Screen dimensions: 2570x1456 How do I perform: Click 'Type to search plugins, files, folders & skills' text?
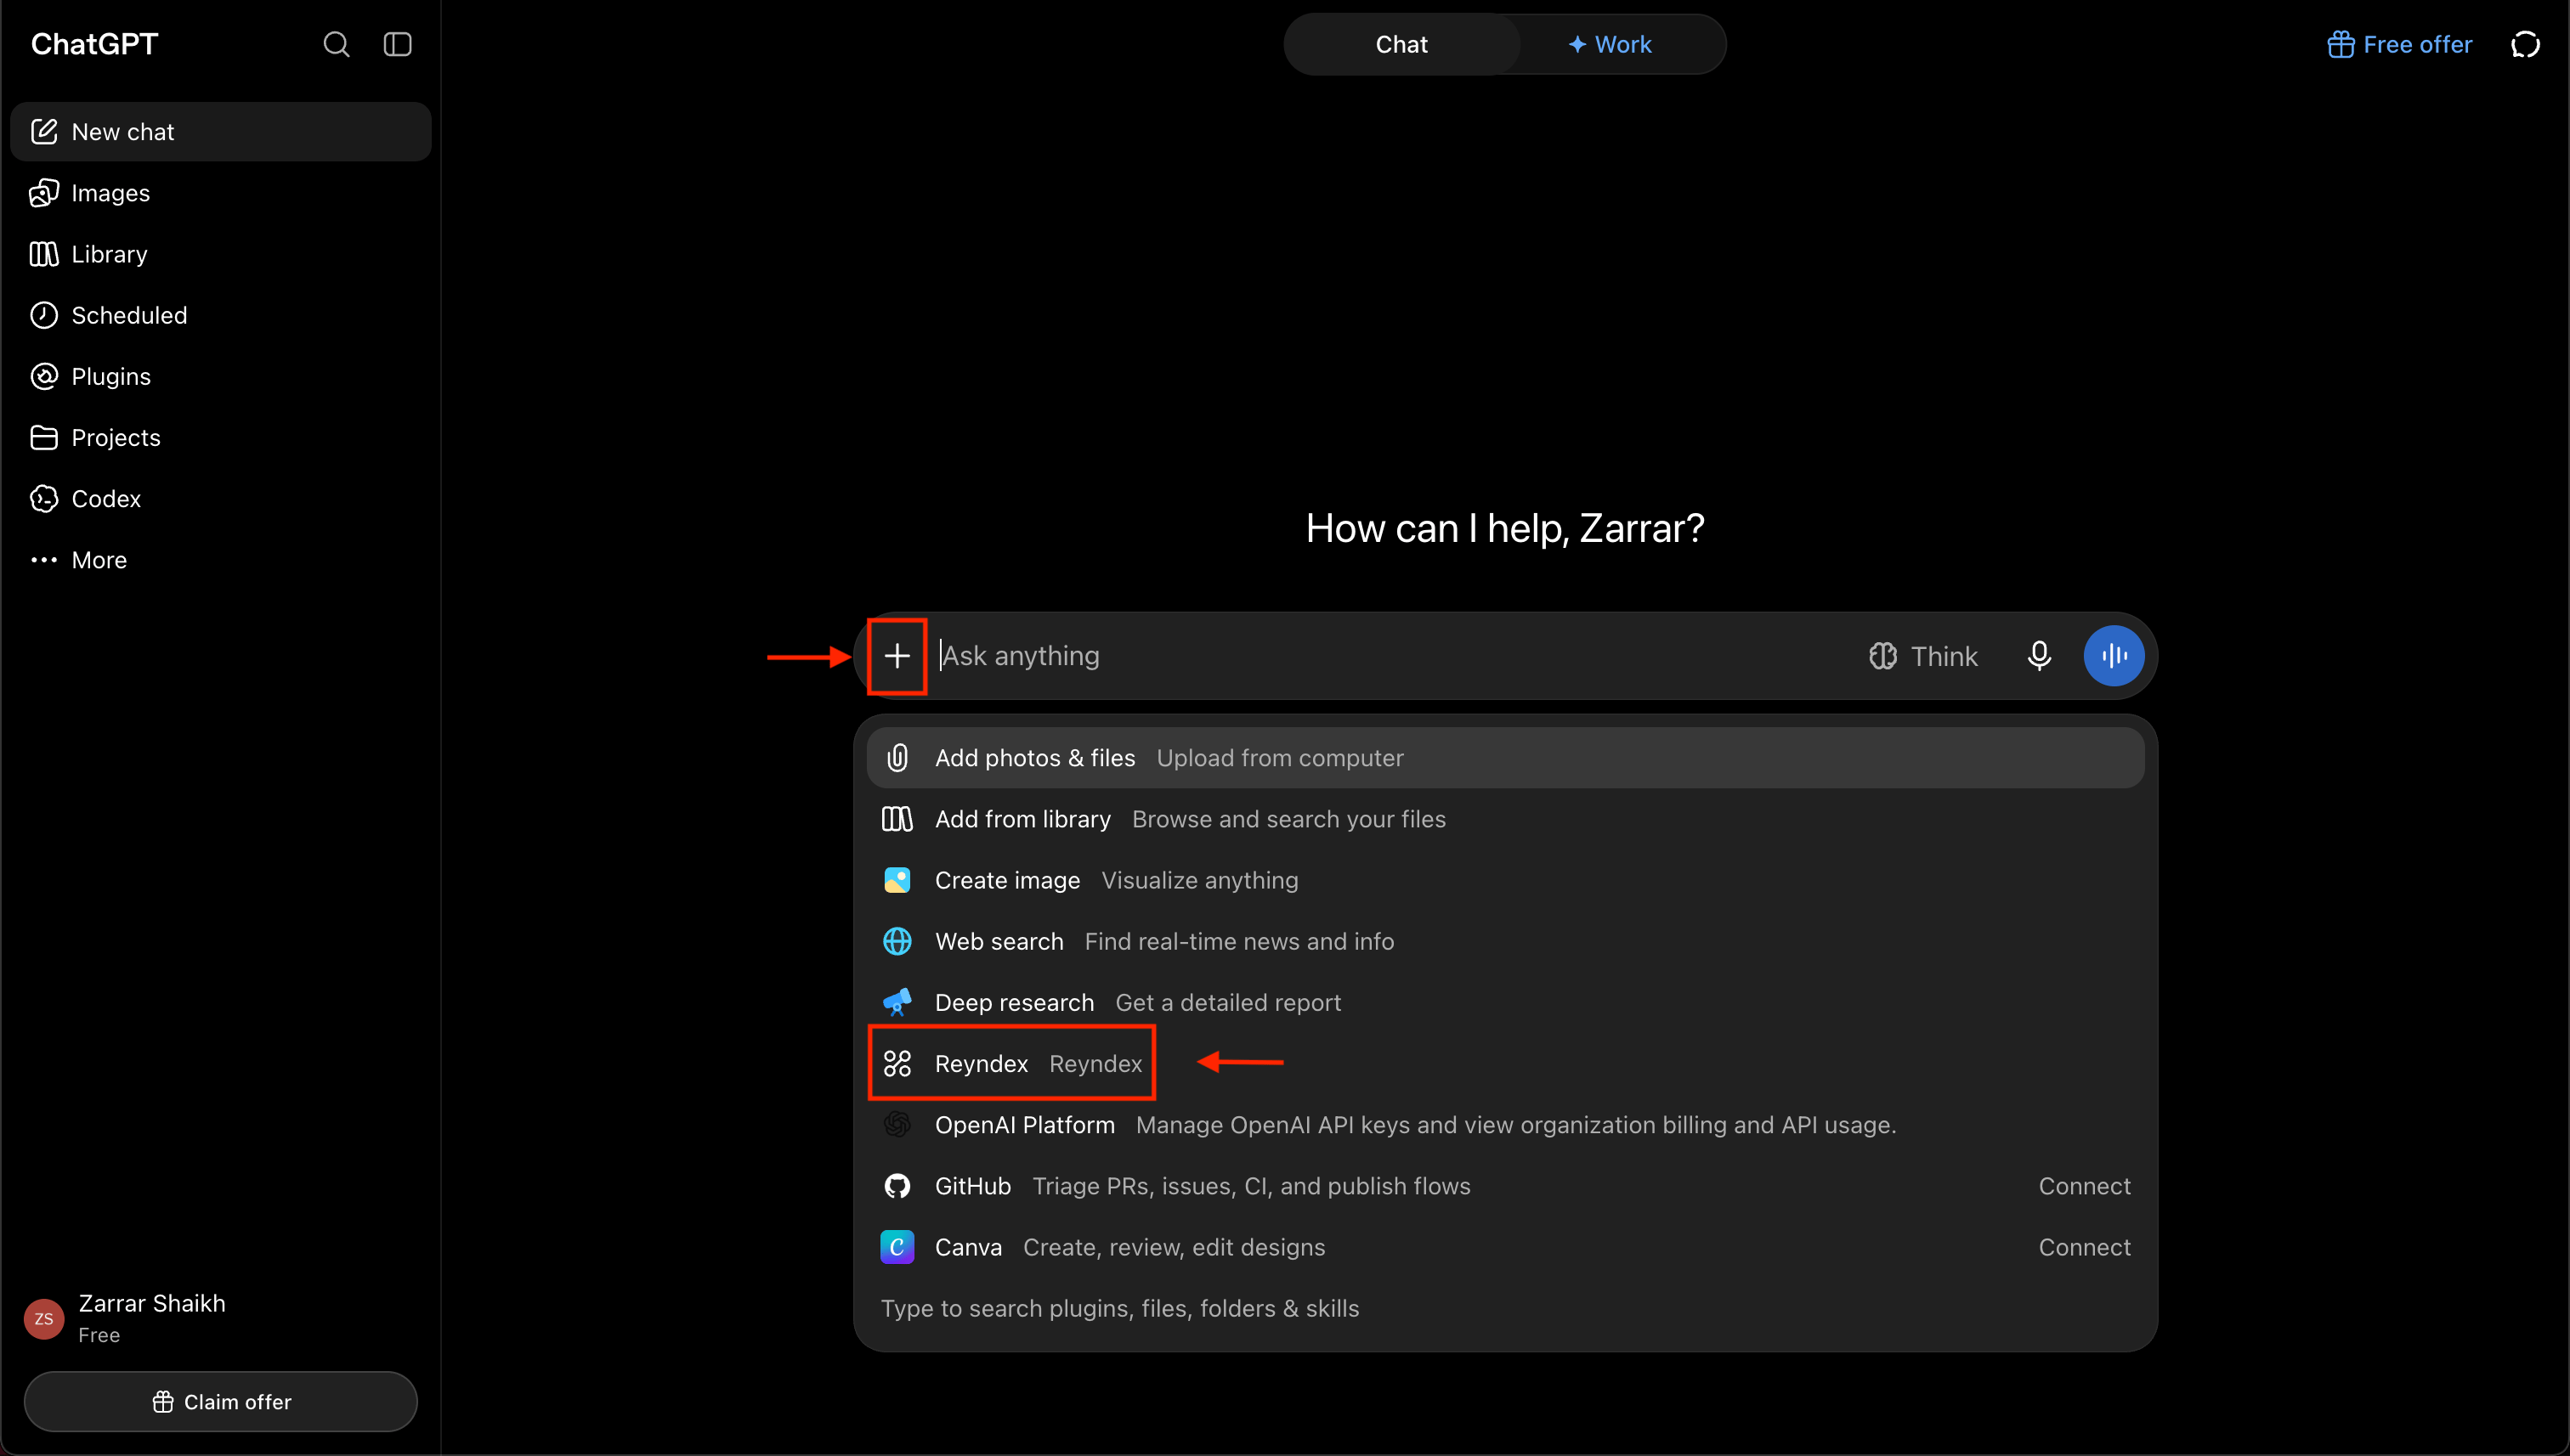pos(1119,1308)
